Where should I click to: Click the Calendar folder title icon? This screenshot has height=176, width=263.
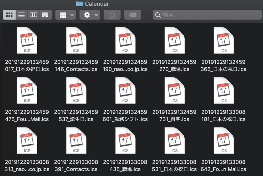click(x=79, y=4)
